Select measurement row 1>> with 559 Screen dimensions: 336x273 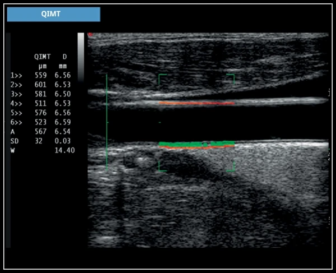click(42, 75)
